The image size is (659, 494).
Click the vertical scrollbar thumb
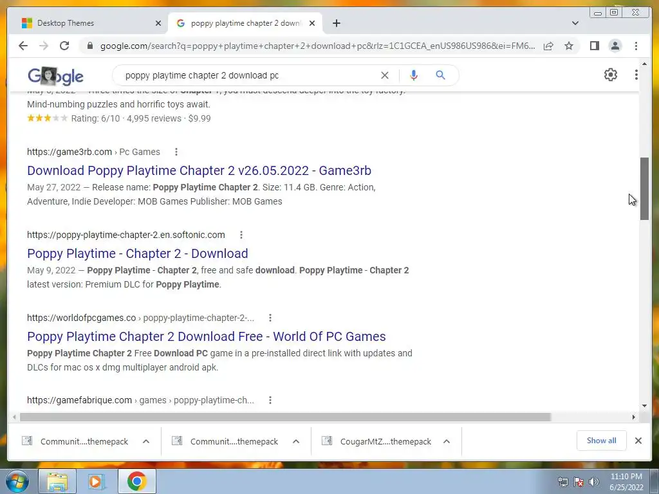(645, 188)
